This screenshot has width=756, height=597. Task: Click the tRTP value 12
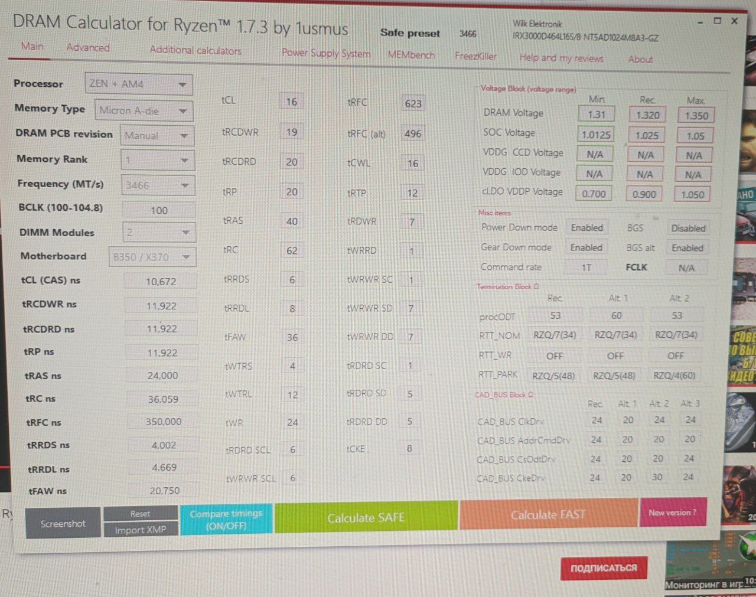[x=412, y=193]
